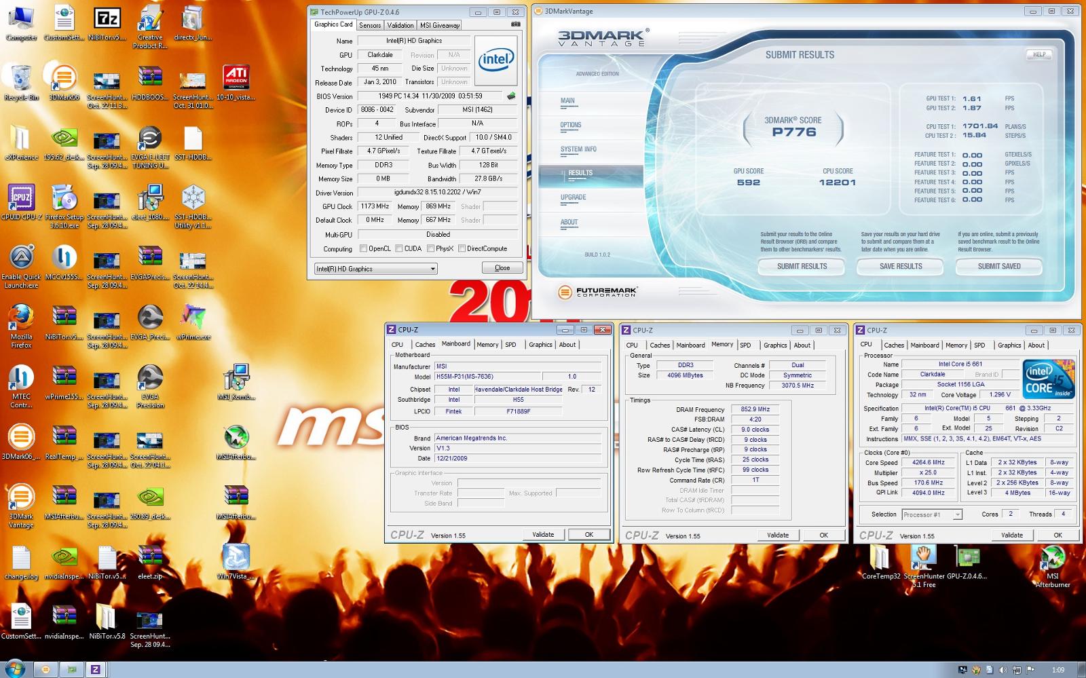
Task: Click the volume icon in system tray
Action: (1003, 670)
